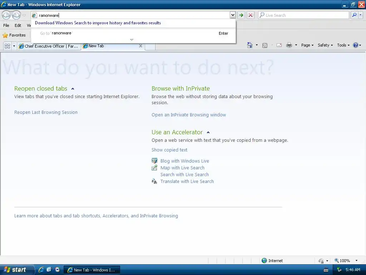Click the New Tab taskbar button

pyautogui.click(x=92, y=270)
